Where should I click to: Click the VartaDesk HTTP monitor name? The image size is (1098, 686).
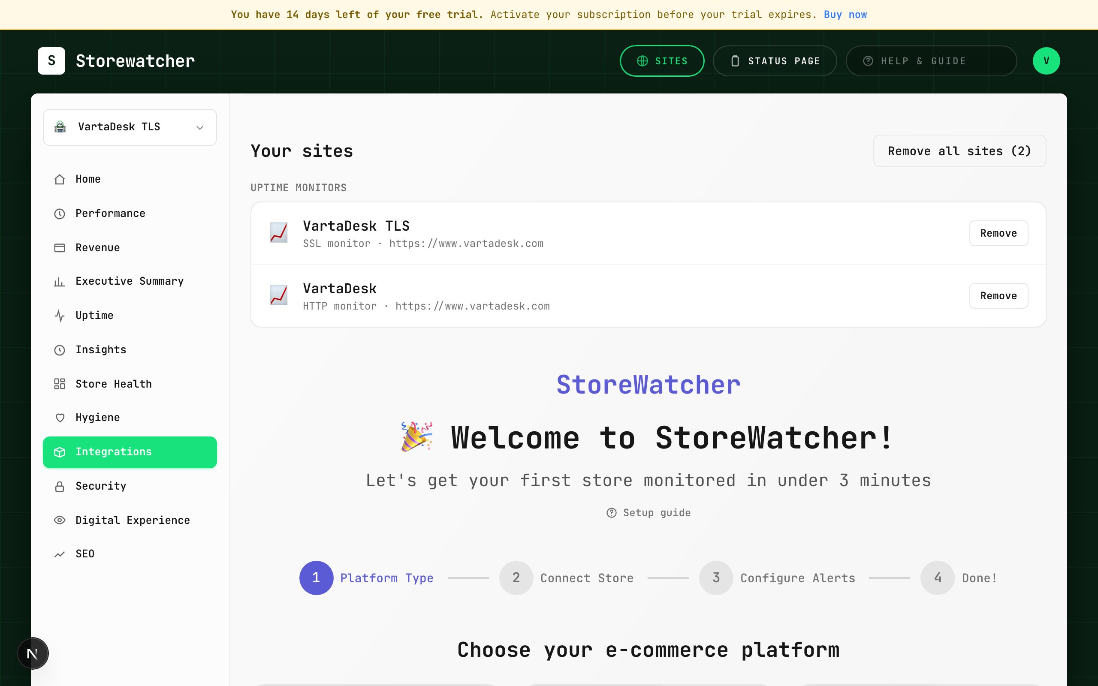tap(340, 289)
